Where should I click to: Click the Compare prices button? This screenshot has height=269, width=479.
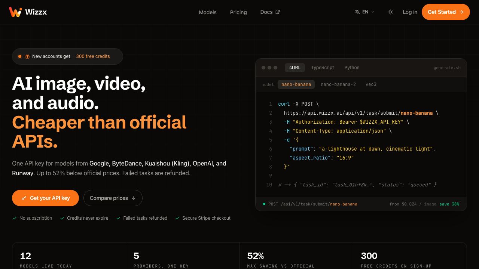(x=113, y=198)
